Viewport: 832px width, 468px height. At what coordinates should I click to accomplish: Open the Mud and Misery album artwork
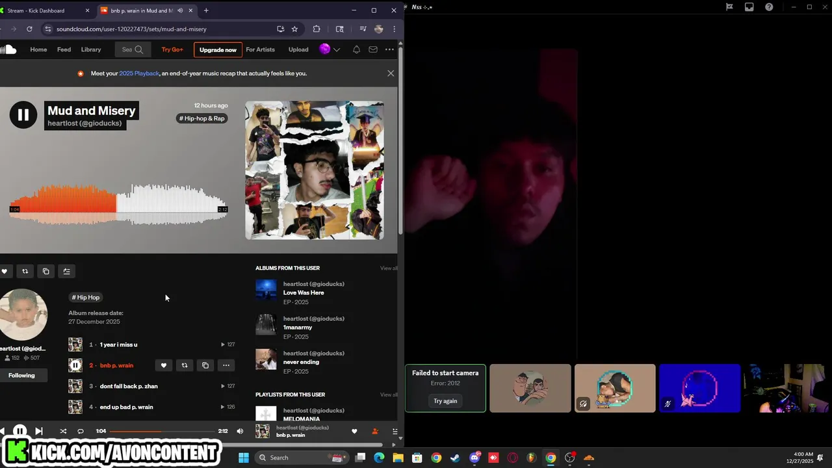315,170
